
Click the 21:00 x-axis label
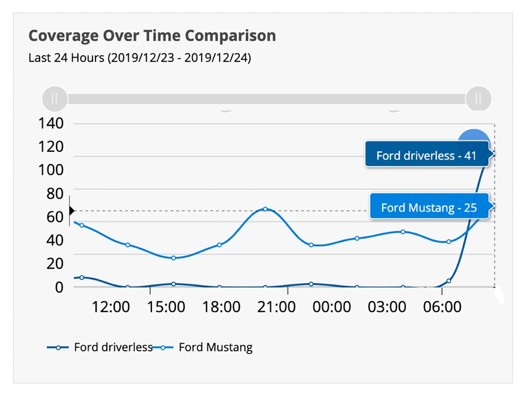tap(277, 307)
